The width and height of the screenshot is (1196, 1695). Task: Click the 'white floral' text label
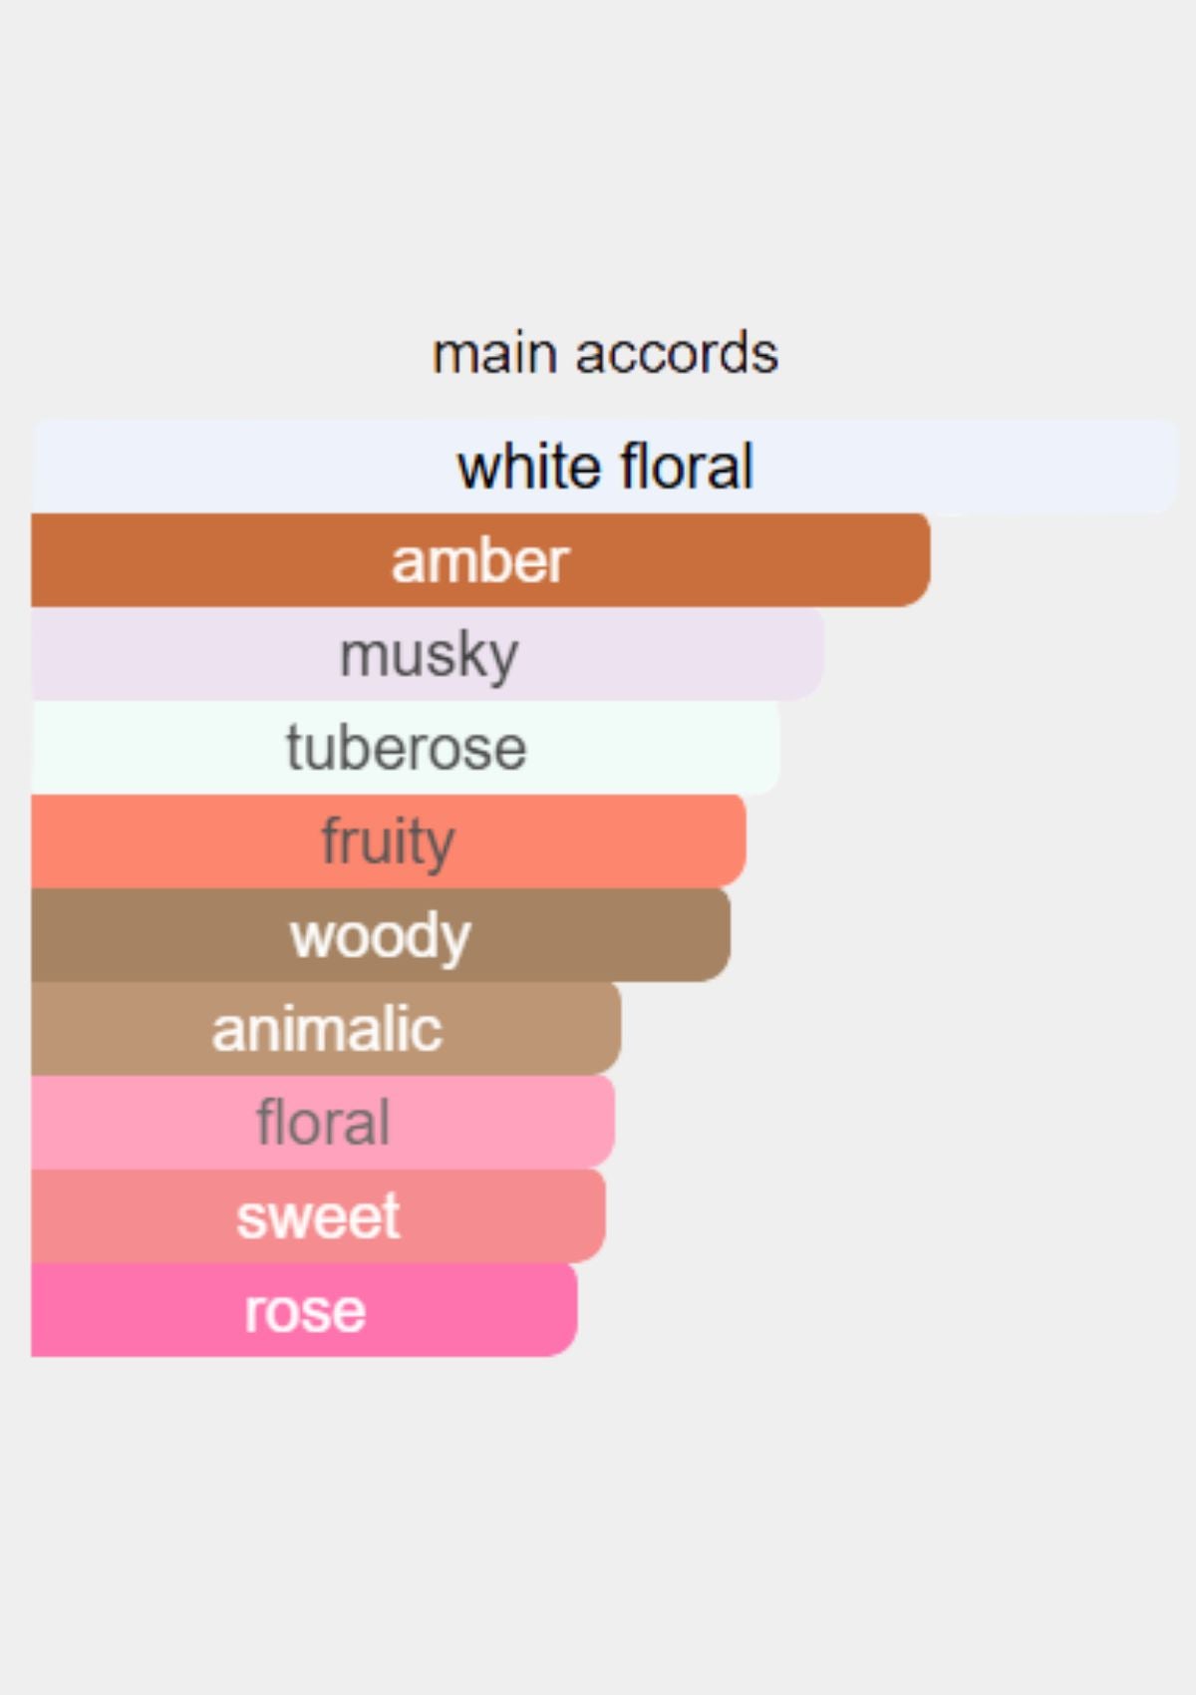click(x=604, y=467)
